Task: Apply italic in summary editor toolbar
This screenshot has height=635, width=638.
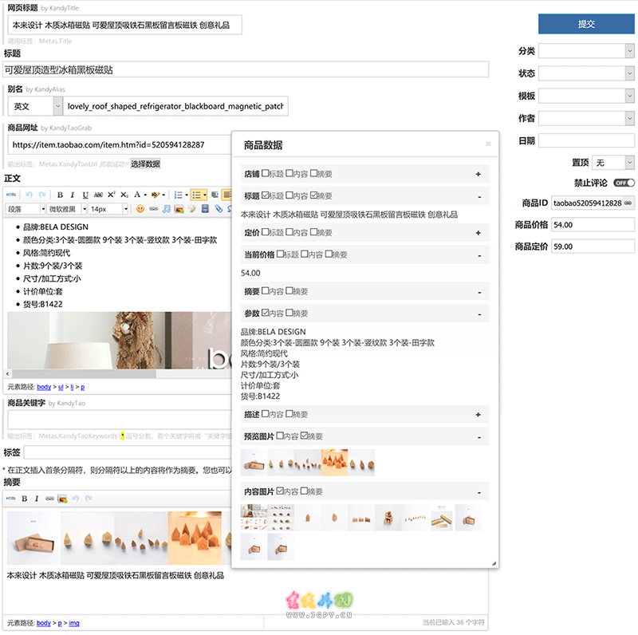Action: (x=37, y=499)
